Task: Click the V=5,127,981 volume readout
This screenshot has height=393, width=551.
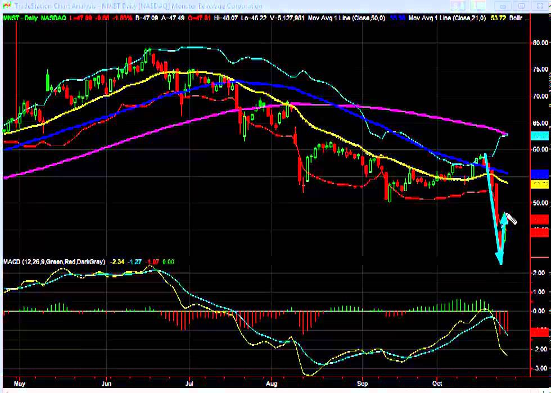Action: pos(286,18)
